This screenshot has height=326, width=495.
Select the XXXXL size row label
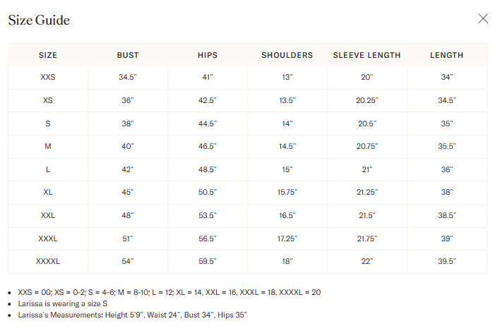point(48,261)
